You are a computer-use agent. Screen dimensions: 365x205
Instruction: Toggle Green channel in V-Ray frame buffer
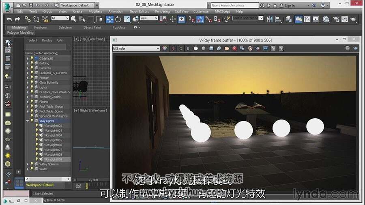[180, 48]
